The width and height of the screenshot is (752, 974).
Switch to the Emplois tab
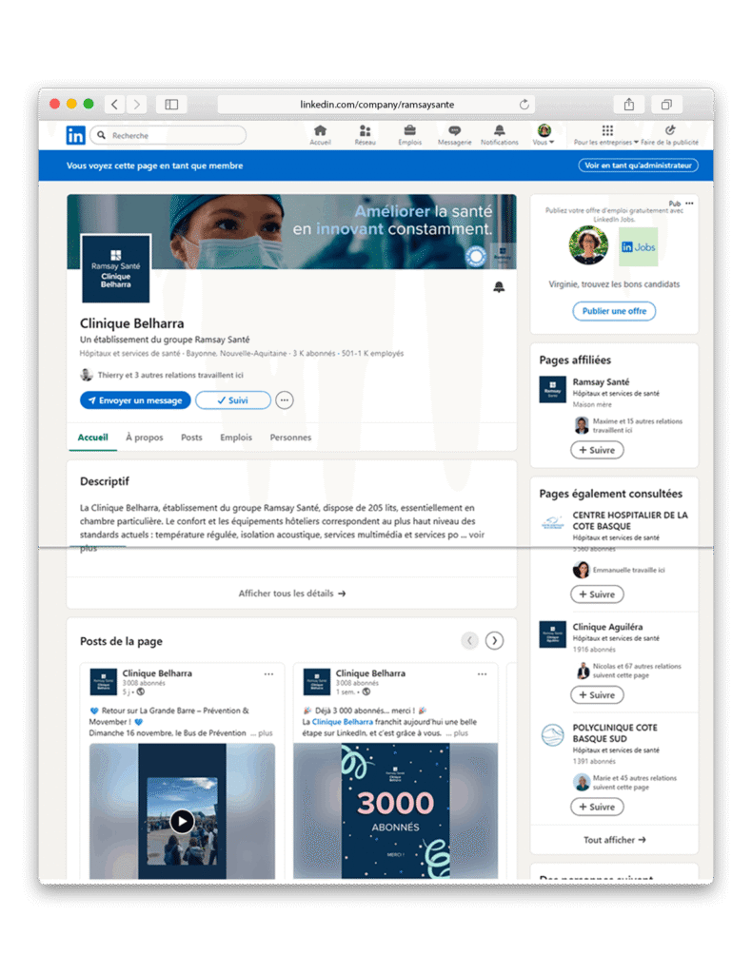pyautogui.click(x=236, y=438)
